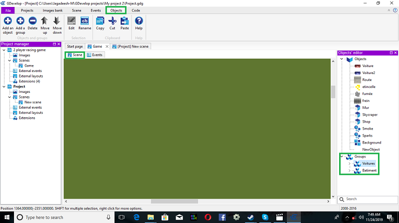This screenshot has width=399, height=223.
Task: Select the Skycraper object
Action: pos(370,115)
